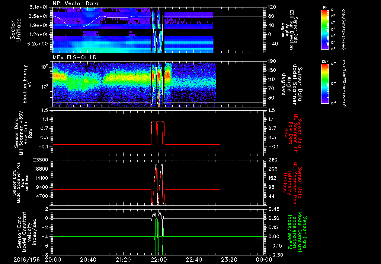The width and height of the screenshot is (381, 264).
Task: Click the '2016/156' date label
Action: [26, 260]
